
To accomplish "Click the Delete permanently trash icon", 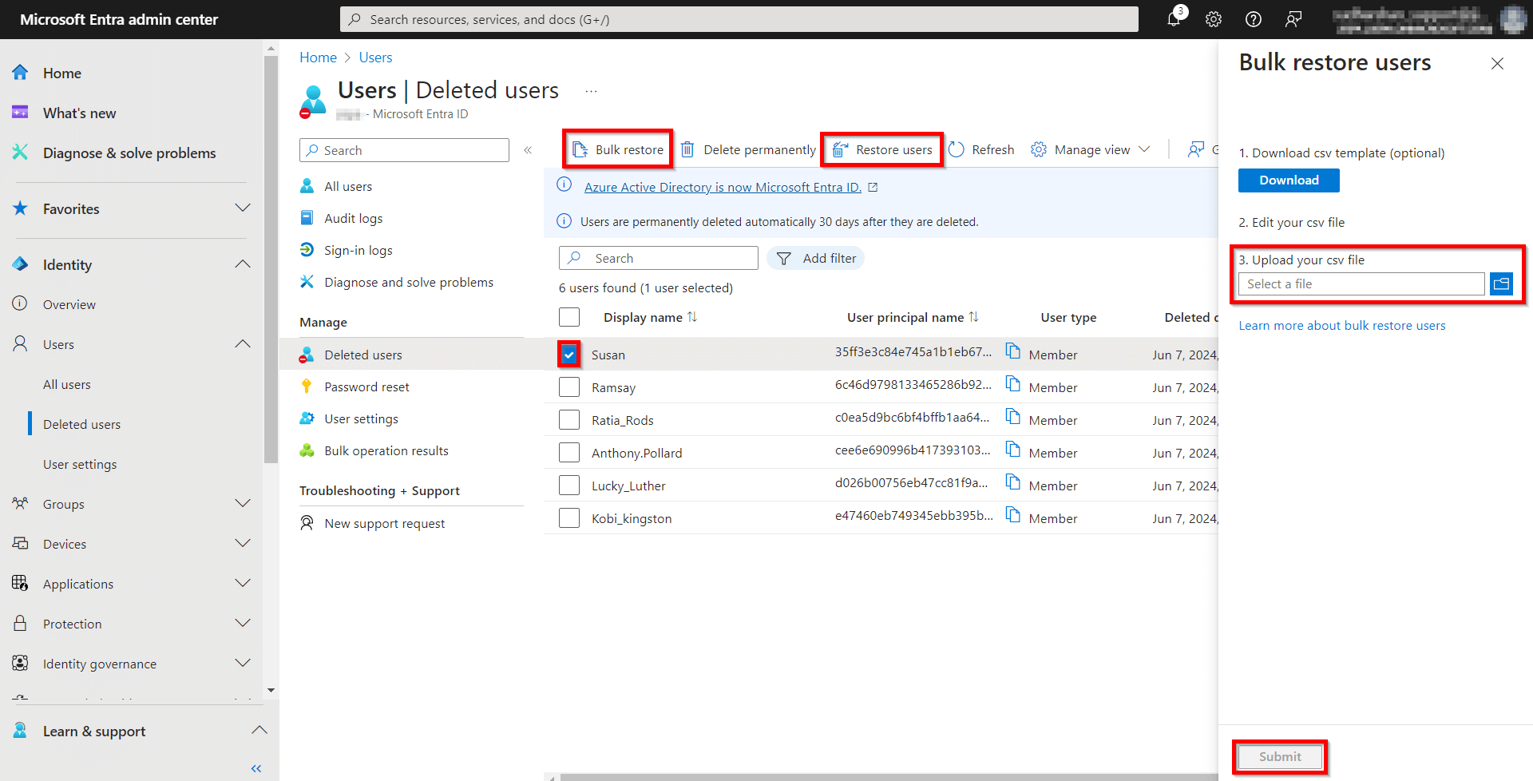I will 688,149.
